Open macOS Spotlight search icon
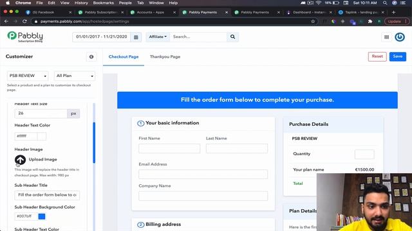Screen dimensions: 412x231 [385, 3]
